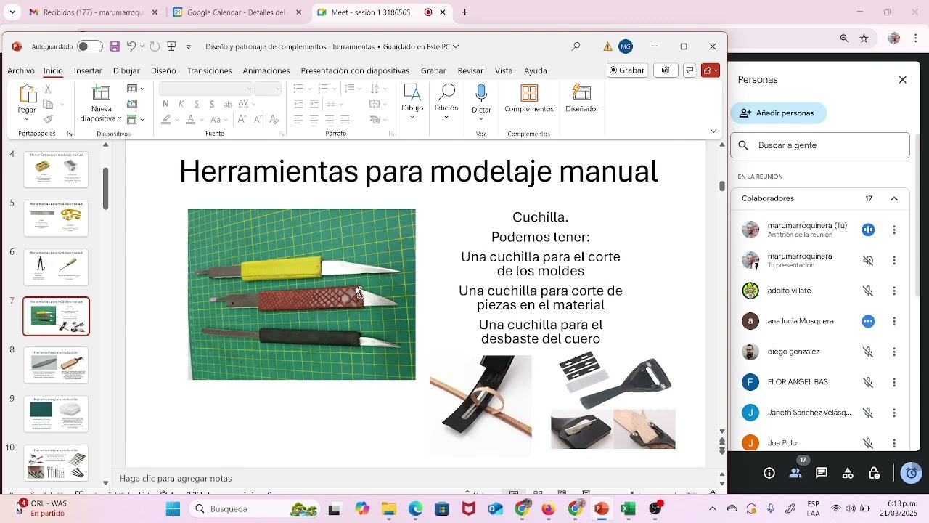
Task: Open the Animaciones ribbon tab
Action: pyautogui.click(x=266, y=70)
